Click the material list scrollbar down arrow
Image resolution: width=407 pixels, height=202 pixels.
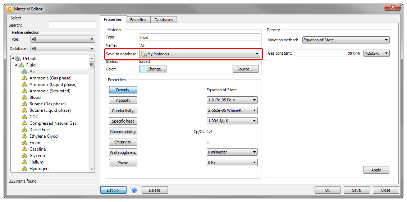tap(91, 169)
